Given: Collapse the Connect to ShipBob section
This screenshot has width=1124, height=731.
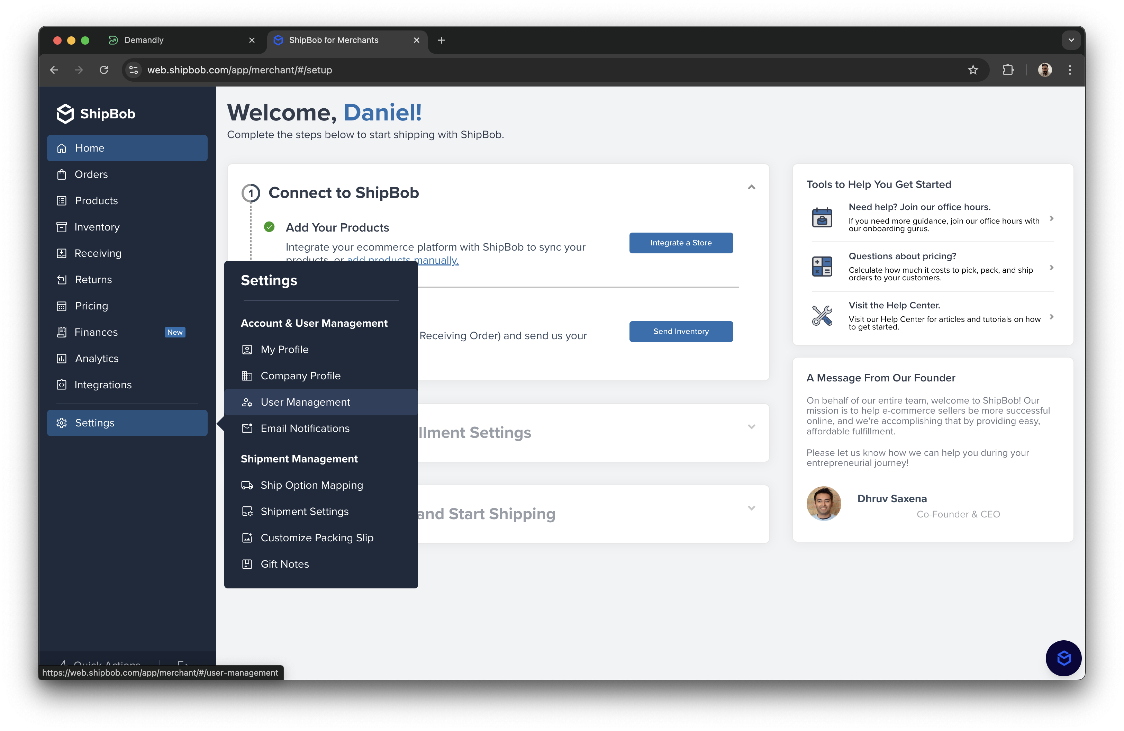Looking at the screenshot, I should point(751,188).
